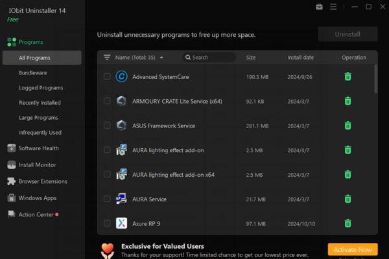Click the list filter icon beside Name
Image resolution: width=389 pixels, height=259 pixels.
click(107, 58)
